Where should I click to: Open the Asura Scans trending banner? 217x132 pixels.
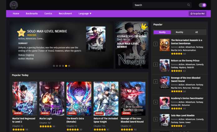pos(132,45)
